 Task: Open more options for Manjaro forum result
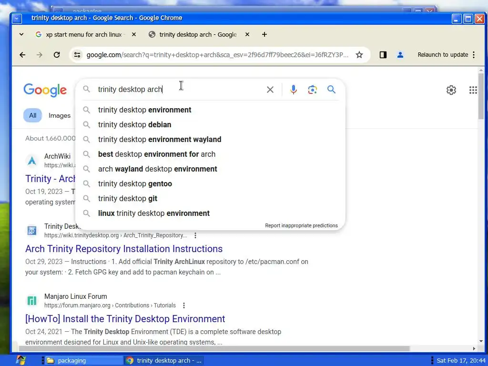coord(184,305)
